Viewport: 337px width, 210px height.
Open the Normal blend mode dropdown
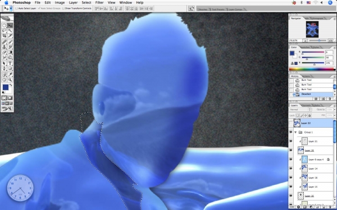(x=300, y=110)
